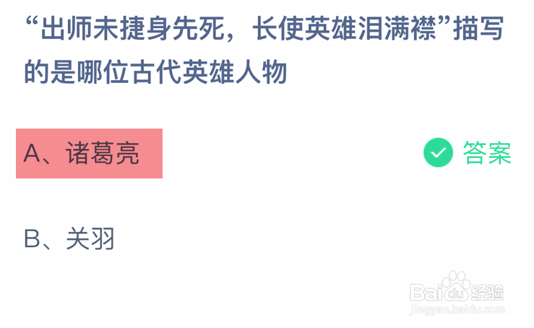The width and height of the screenshot is (534, 328).
Task: Select option B、关羽
Action: tap(69, 239)
